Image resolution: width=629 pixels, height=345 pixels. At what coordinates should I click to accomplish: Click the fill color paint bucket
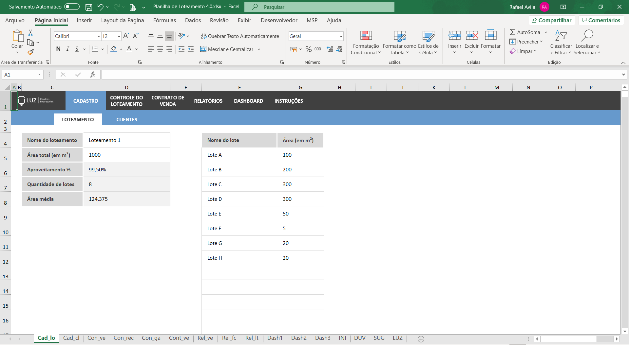coord(114,49)
